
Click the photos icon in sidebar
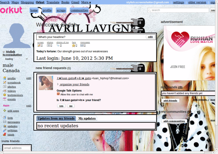point(5,86)
